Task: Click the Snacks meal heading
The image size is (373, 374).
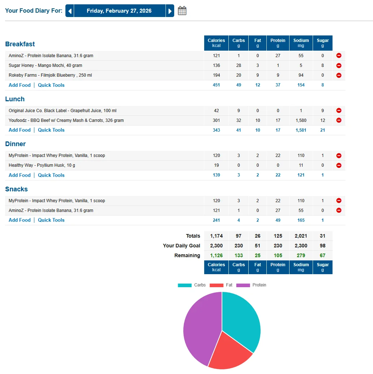Action: pos(17,189)
